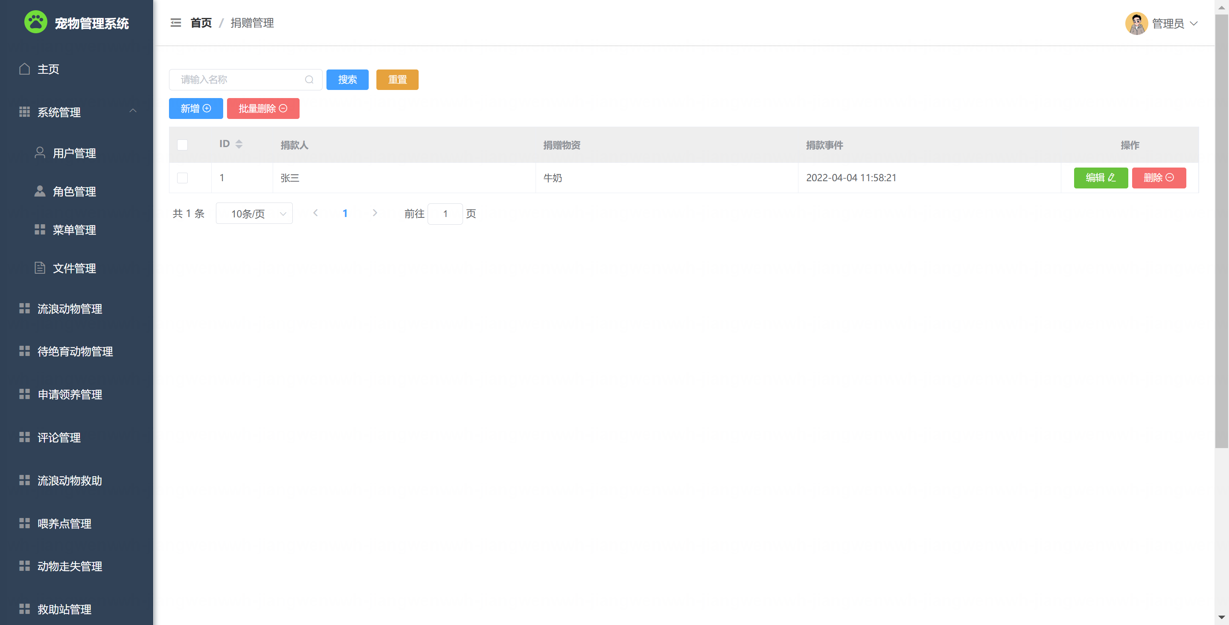Open the 10条/页 page size dropdown

(x=254, y=214)
